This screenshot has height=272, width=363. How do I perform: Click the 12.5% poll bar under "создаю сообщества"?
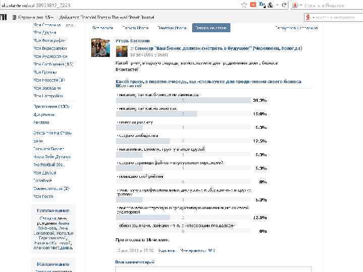[x=183, y=141]
